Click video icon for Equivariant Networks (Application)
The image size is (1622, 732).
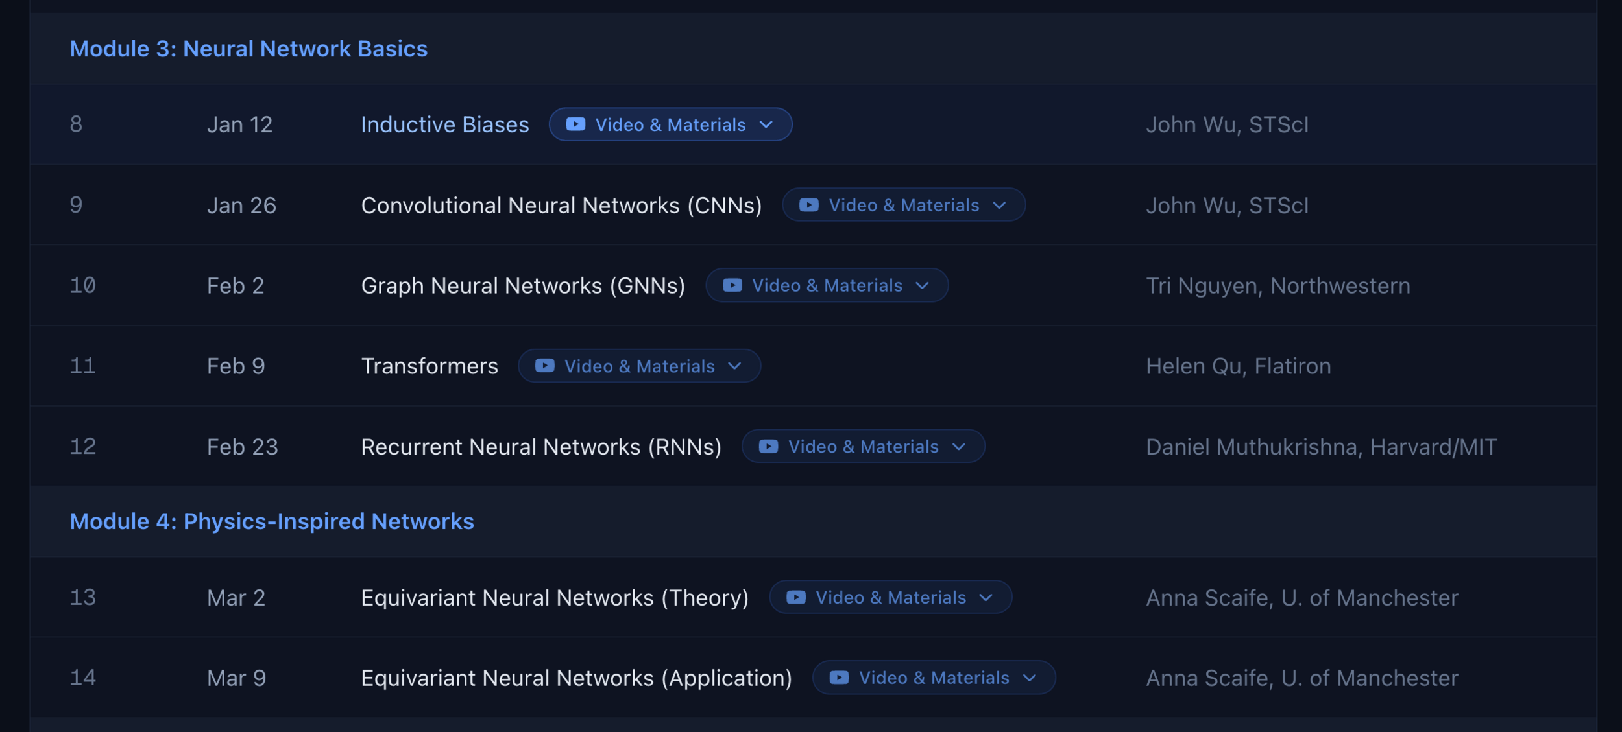(x=839, y=678)
